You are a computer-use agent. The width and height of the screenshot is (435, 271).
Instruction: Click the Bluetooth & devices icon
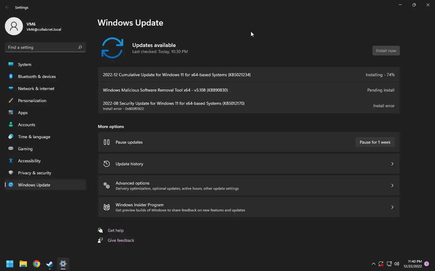pyautogui.click(x=11, y=76)
